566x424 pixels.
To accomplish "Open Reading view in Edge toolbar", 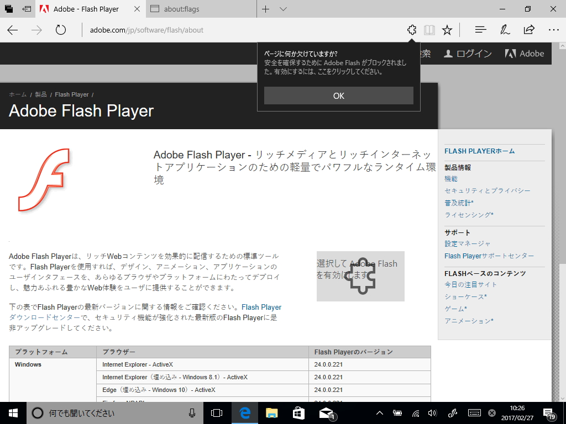I will (429, 30).
